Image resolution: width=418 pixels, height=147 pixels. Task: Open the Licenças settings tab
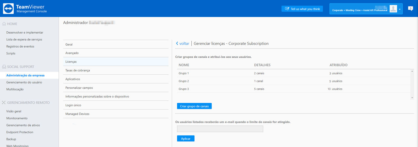tap(116, 62)
